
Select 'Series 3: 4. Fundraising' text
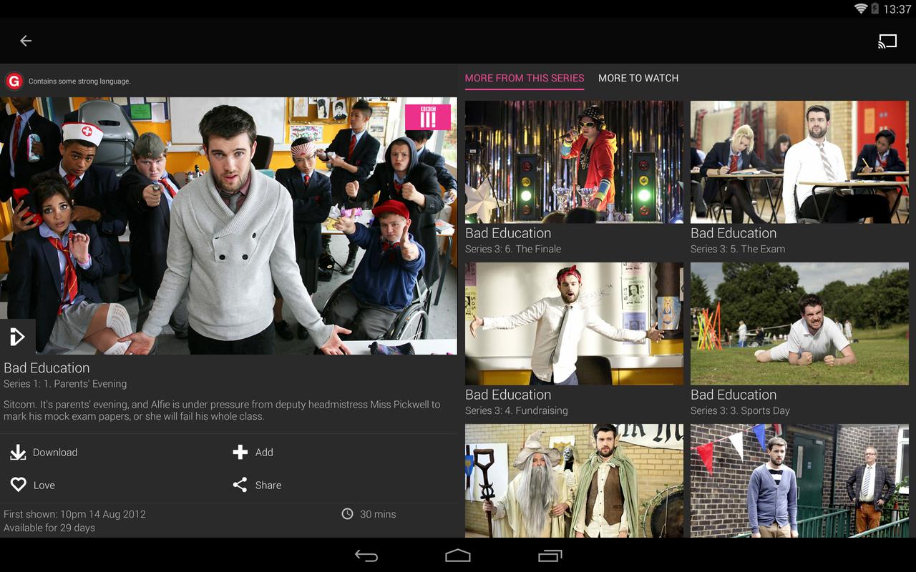coord(517,410)
